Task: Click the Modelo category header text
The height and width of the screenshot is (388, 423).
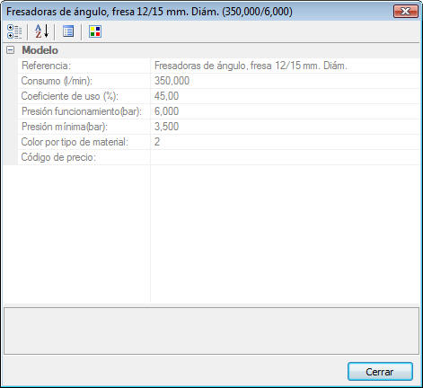Action: [40, 50]
